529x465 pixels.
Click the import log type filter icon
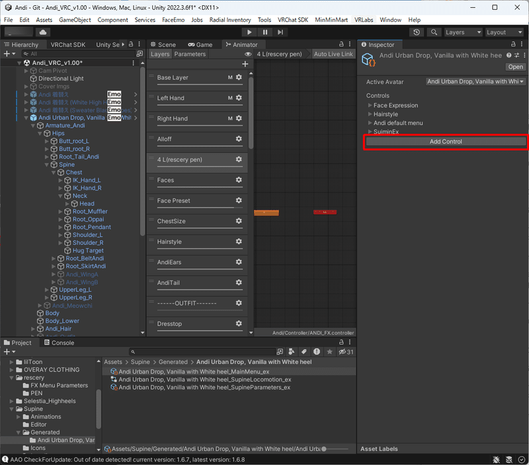317,352
